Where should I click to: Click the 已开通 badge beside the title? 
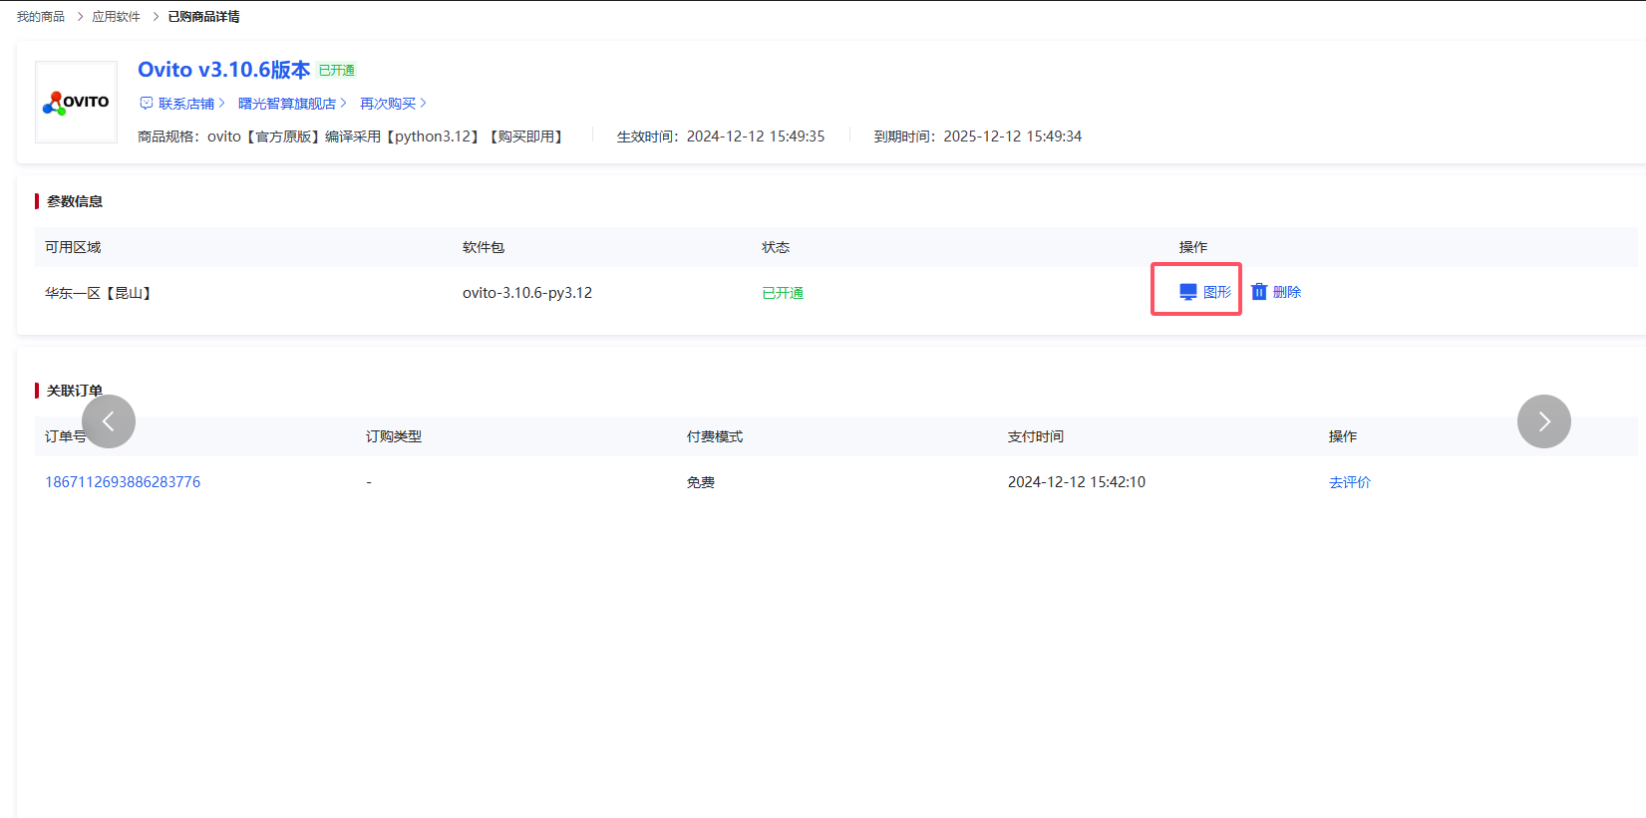tap(337, 71)
